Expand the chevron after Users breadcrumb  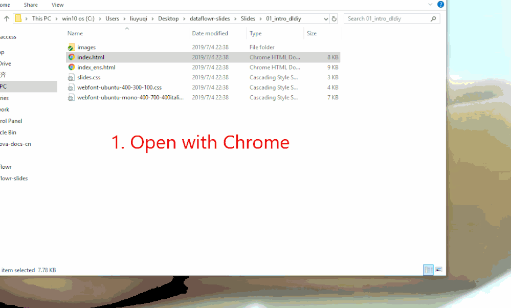click(x=124, y=19)
